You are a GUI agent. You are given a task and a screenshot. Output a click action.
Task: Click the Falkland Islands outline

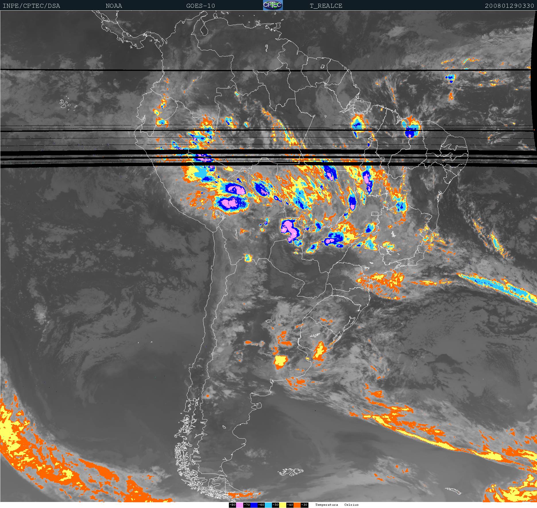point(290,471)
